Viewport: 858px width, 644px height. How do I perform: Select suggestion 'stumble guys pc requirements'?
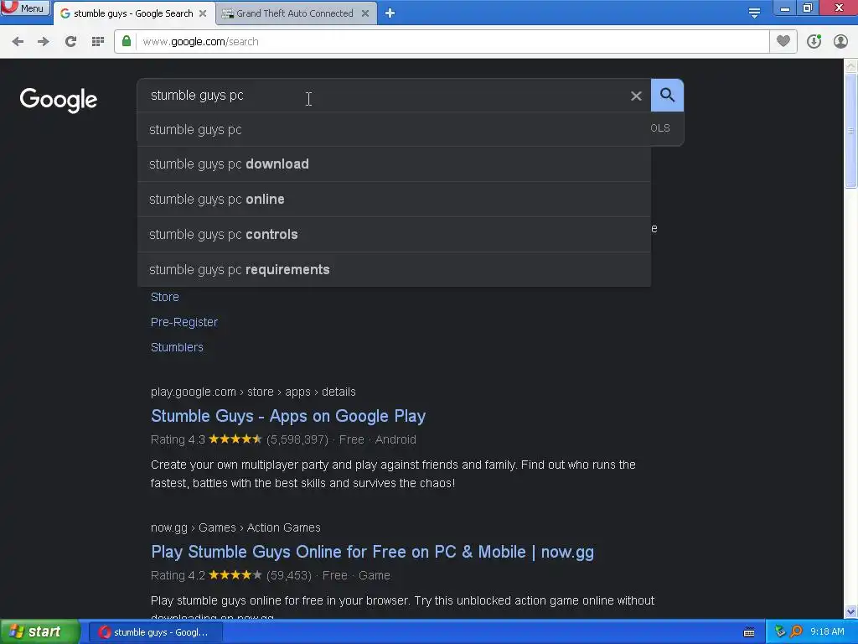[x=394, y=269]
